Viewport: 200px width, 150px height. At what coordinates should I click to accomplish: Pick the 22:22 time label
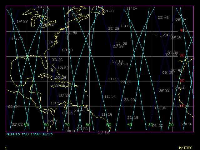click(x=126, y=82)
